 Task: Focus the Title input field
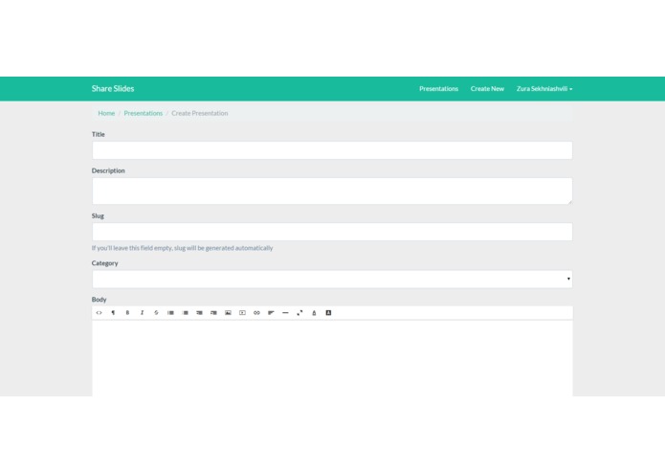coord(332,150)
